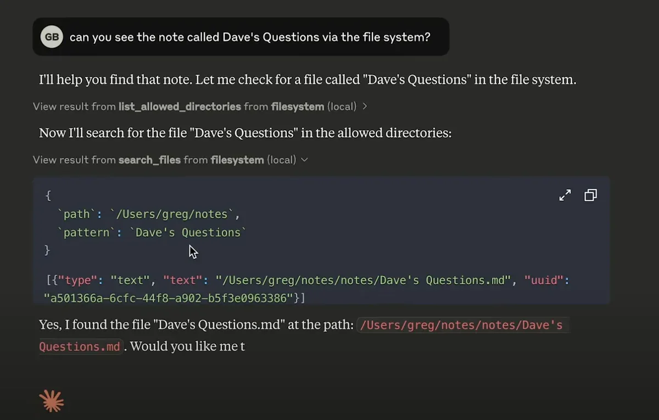659x420 pixels.
Task: Click the Claude starburst logo
Action: tap(52, 402)
